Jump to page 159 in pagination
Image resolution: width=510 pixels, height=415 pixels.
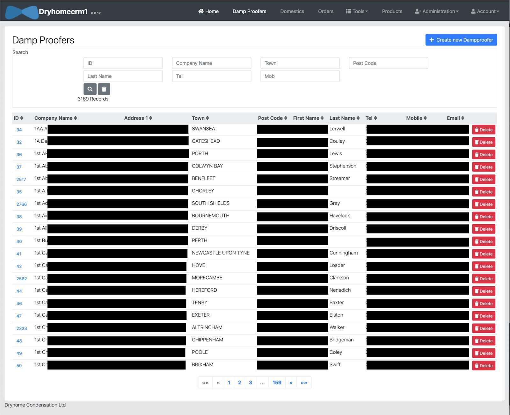coord(277,383)
